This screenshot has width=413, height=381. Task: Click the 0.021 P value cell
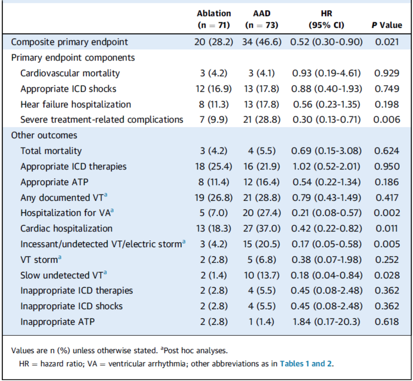(x=387, y=42)
